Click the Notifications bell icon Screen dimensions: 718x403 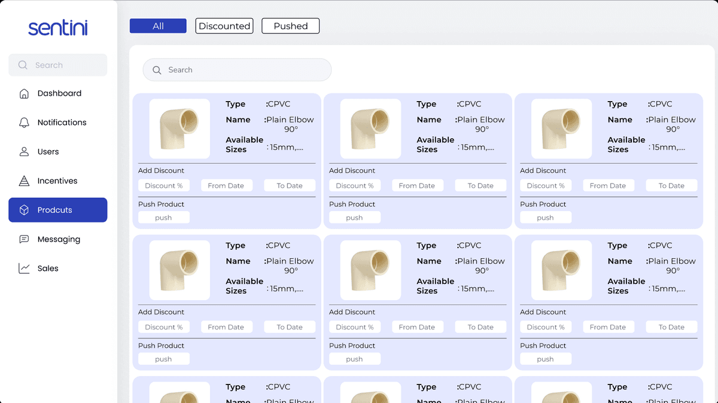point(24,123)
